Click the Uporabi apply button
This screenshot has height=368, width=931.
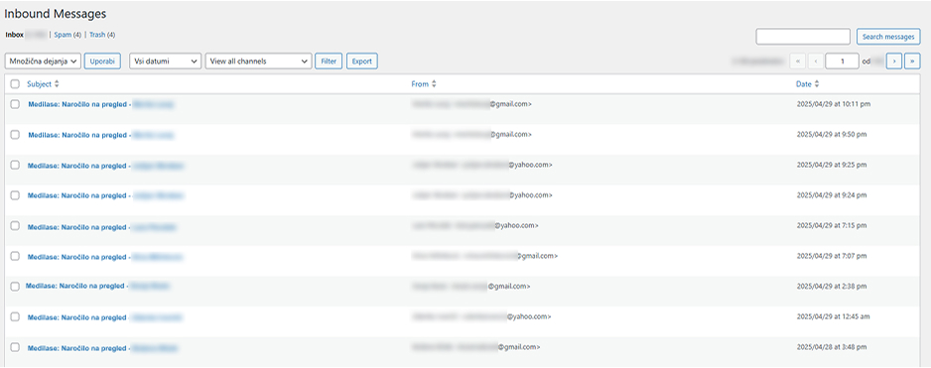102,61
